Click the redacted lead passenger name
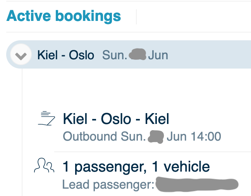This screenshot has height=196, width=251. 197,184
